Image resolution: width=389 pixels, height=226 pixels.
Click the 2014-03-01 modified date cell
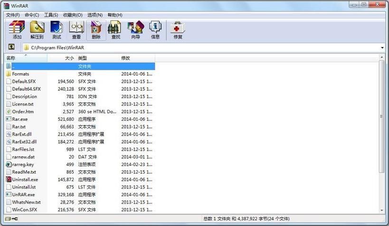pos(136,157)
